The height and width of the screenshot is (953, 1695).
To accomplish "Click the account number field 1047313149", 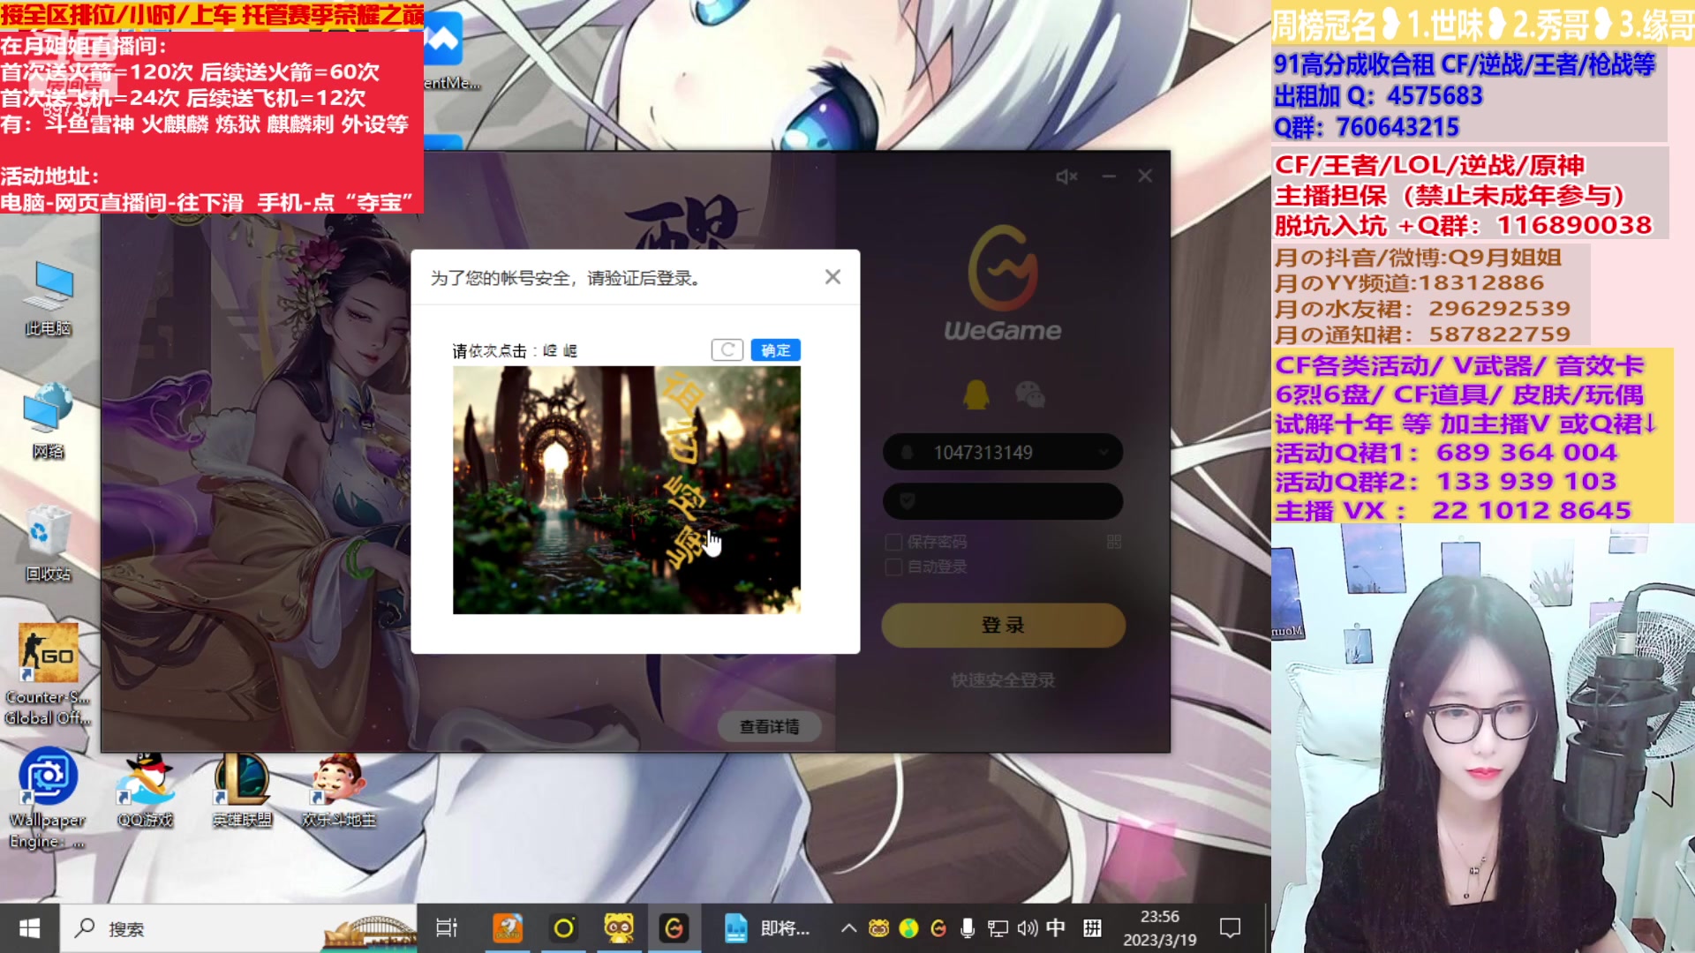I will coord(1003,453).
